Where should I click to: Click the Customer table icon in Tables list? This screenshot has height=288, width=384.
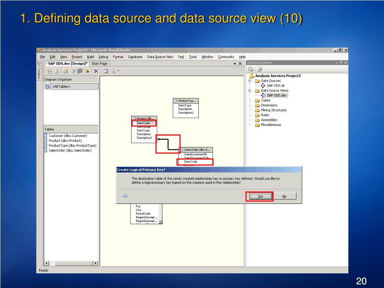click(x=45, y=135)
